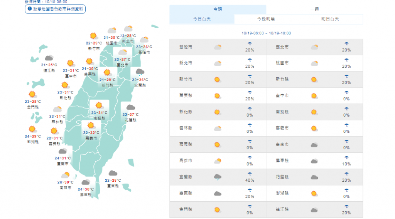Click the 22~28°C temperature for 臺東縣 on map
The height and width of the screenshot is (219, 395).
point(113,181)
